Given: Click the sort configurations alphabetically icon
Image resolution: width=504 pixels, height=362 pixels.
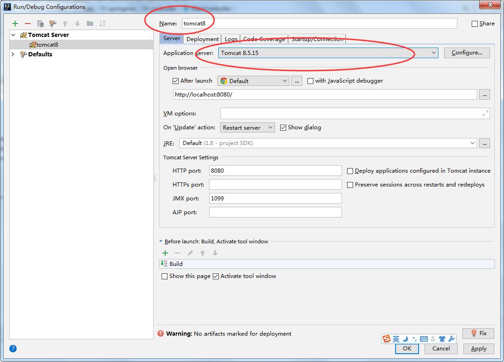Looking at the screenshot, I should click(102, 24).
